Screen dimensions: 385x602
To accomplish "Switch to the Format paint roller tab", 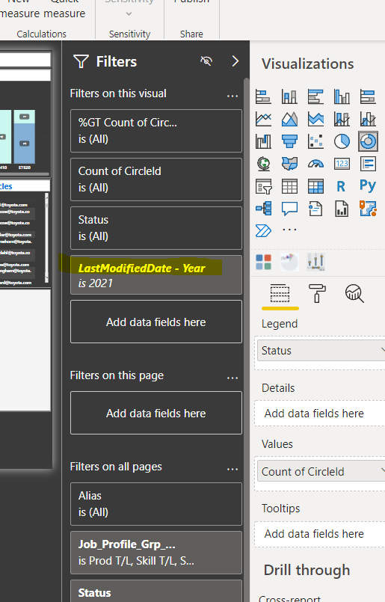I will click(x=317, y=294).
